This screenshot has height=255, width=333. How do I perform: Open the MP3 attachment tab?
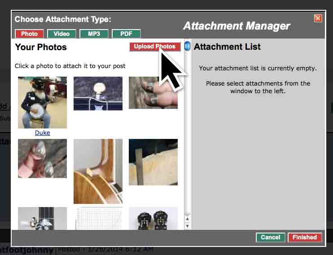pos(94,34)
